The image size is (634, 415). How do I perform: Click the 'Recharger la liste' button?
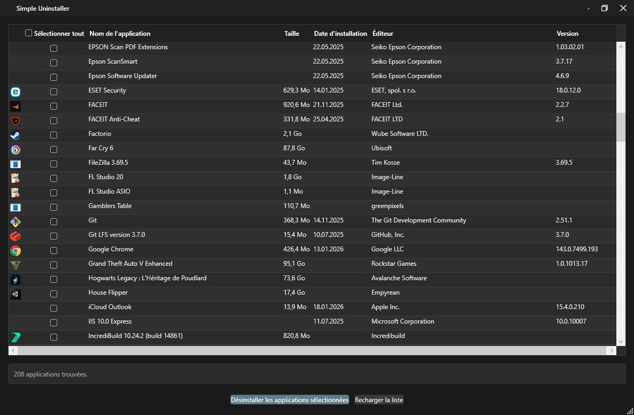379,400
